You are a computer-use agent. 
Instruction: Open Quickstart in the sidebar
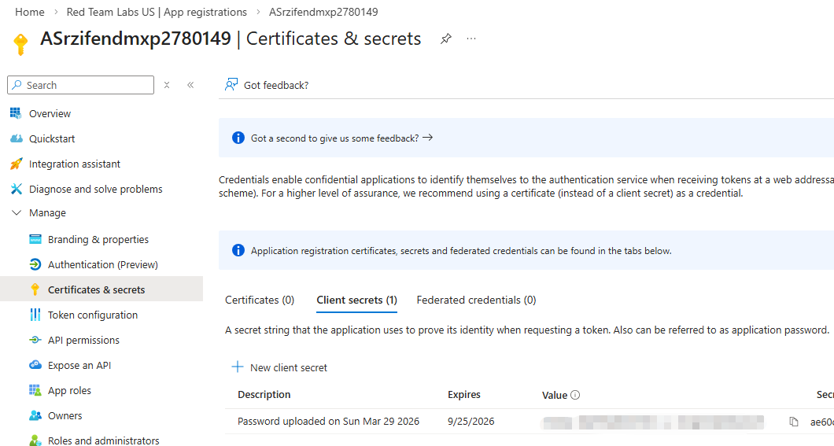click(x=52, y=139)
